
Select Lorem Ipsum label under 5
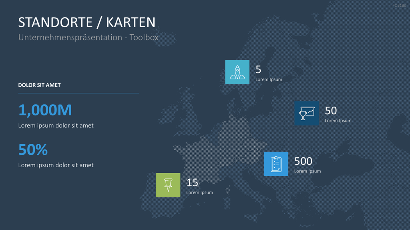click(269, 79)
